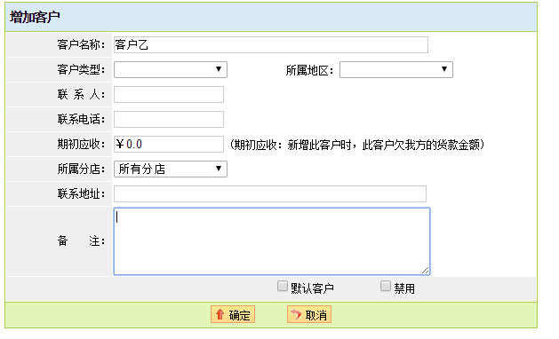Focus the 客户名称 field containing 客户乙
This screenshot has width=559, height=339.
[x=271, y=45]
